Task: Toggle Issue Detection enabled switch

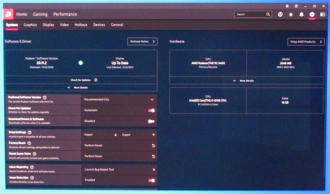Action: [x=151, y=180]
